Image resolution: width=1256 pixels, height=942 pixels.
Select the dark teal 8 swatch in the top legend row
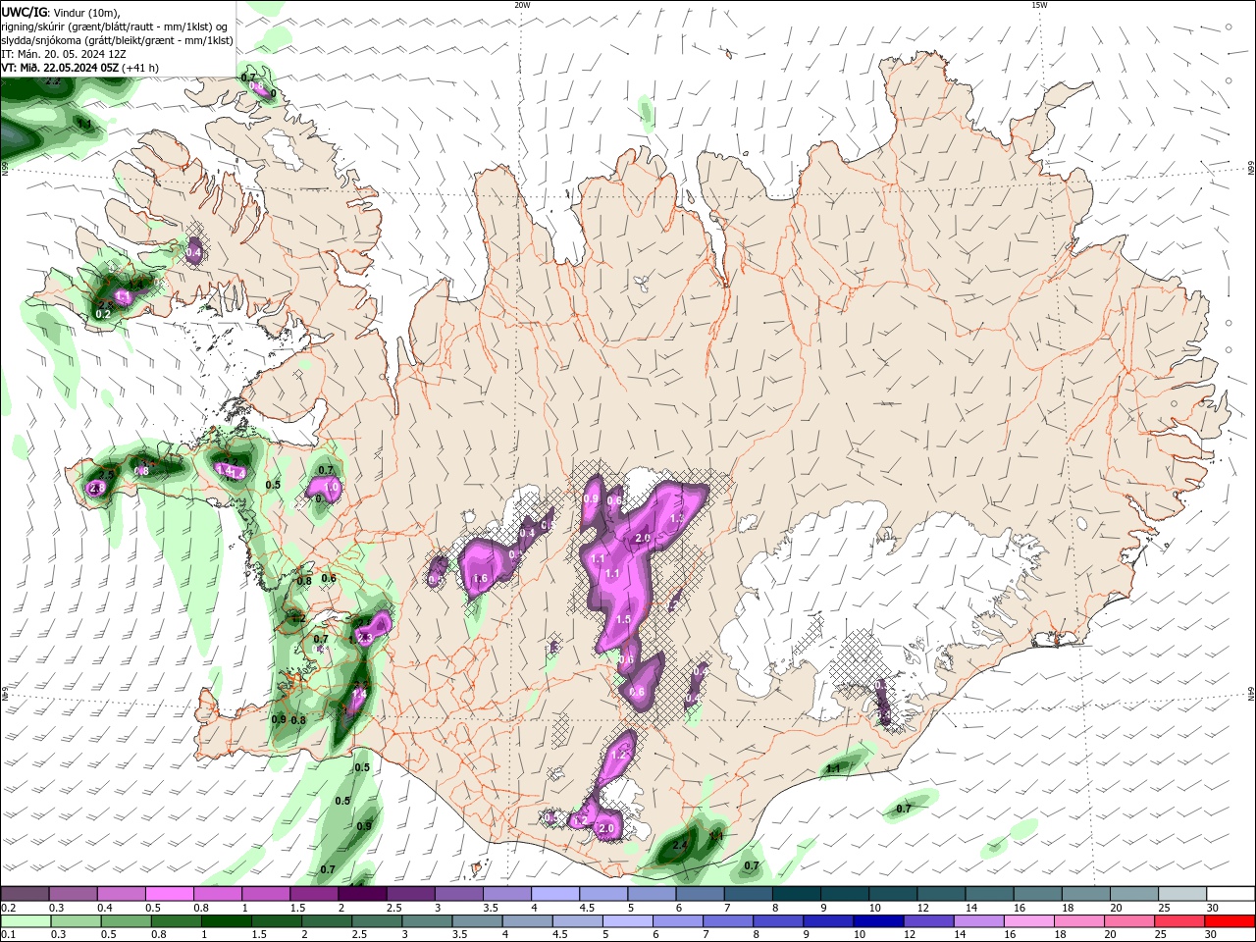coord(797,893)
